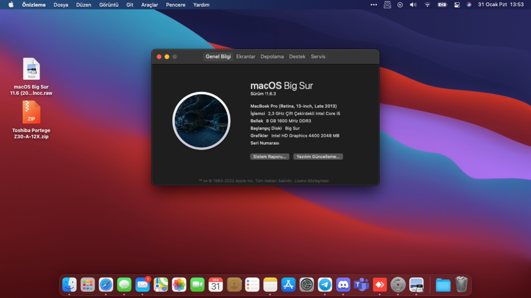
Task: Switch to the Depolama tab
Action: tap(272, 56)
